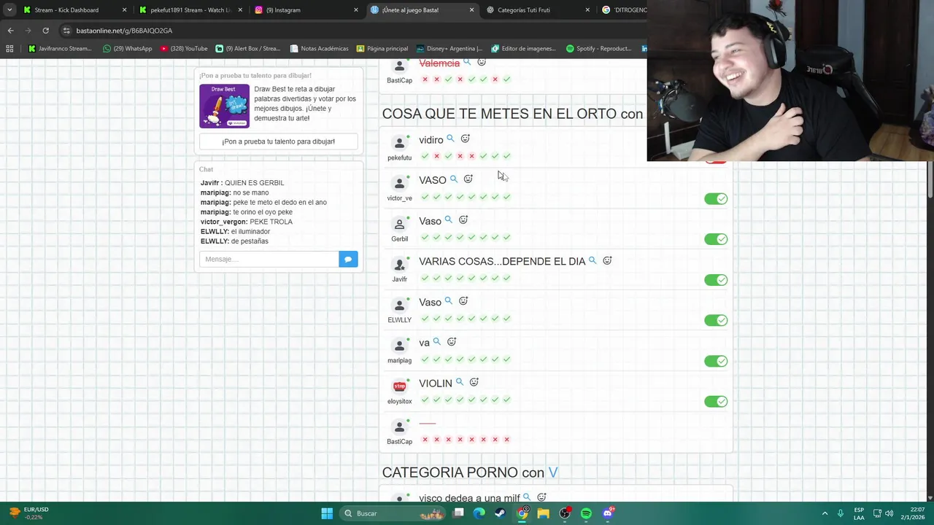React to eloysitox's 'VIOLIN' answer

pyautogui.click(x=474, y=382)
